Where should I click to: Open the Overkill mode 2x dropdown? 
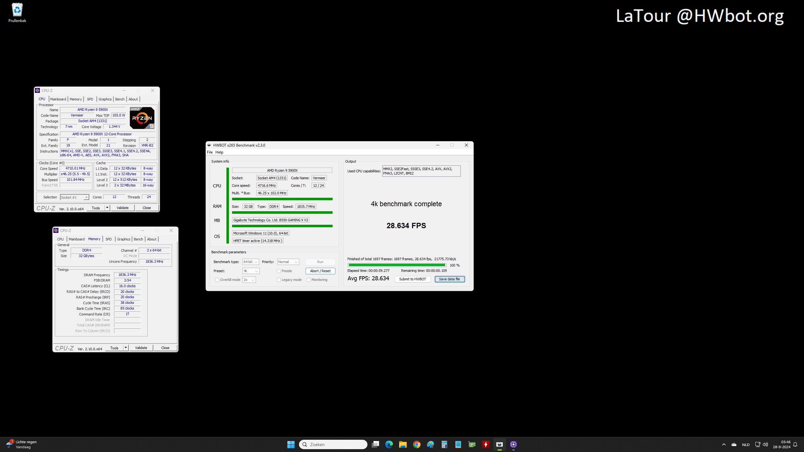click(x=249, y=280)
